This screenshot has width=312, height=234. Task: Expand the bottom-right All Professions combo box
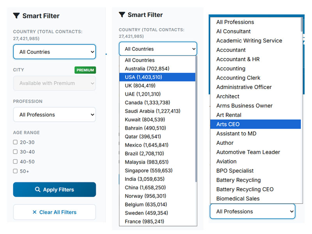coord(252,211)
